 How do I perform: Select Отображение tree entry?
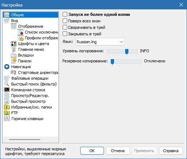point(31,26)
